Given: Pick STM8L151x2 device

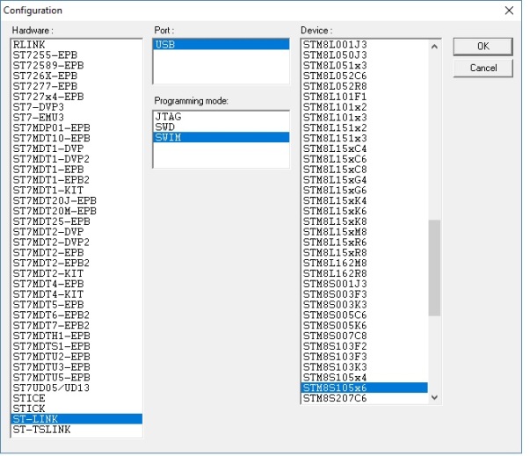Looking at the screenshot, I should pyautogui.click(x=365, y=128).
